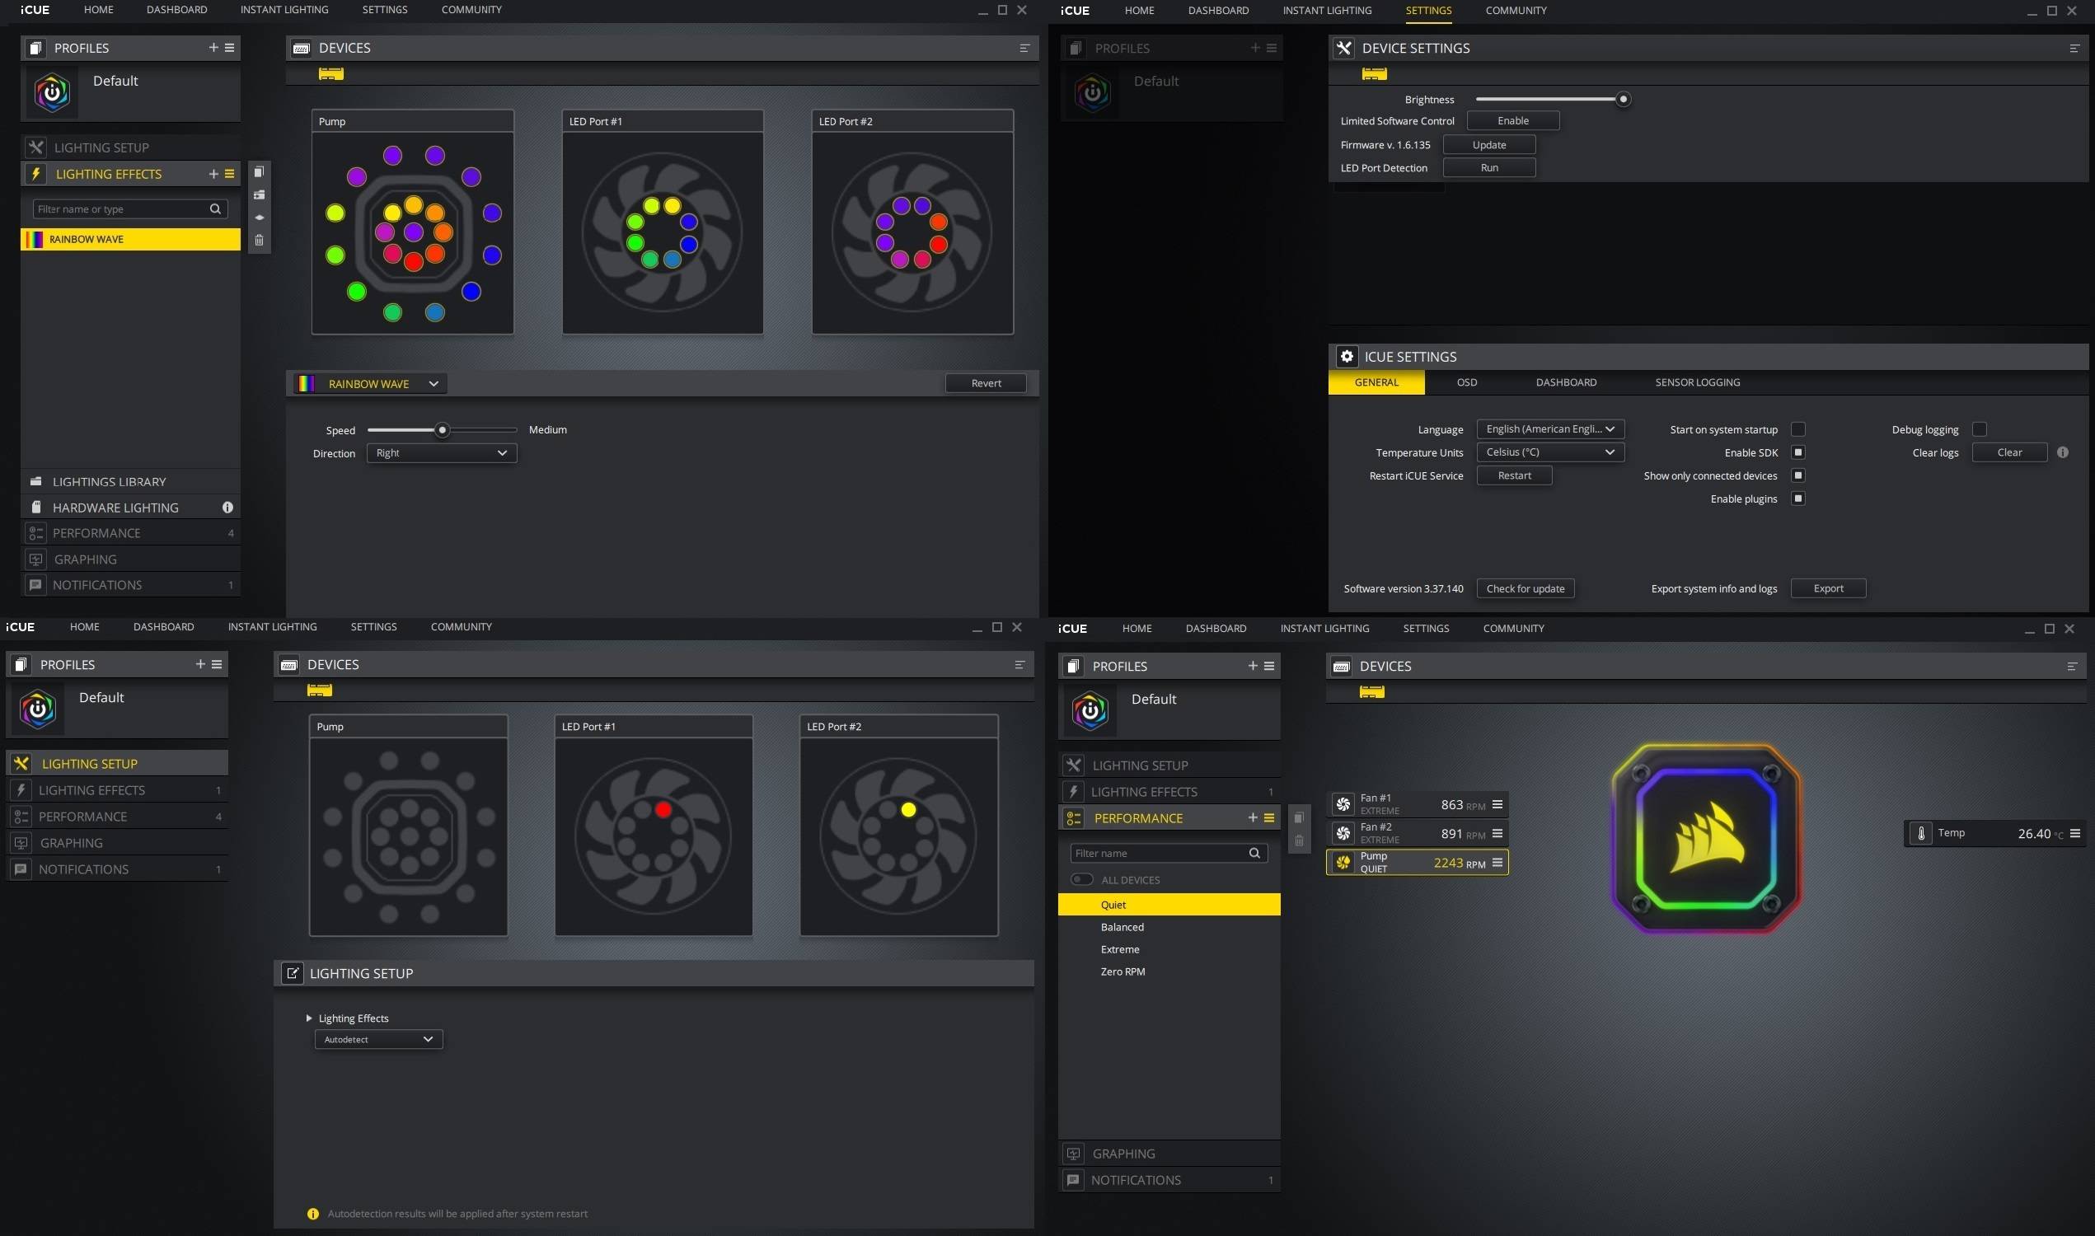Add a lighting effect with plus icon
Viewport: 2095px width, 1236px height.
point(213,173)
